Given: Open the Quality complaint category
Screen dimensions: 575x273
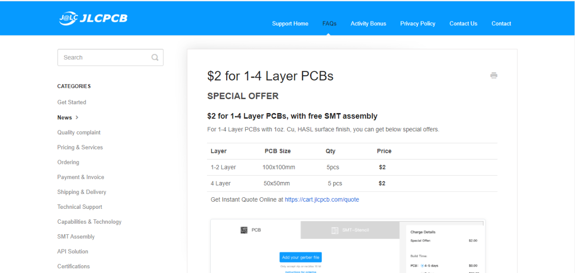Looking at the screenshot, I should pos(79,132).
